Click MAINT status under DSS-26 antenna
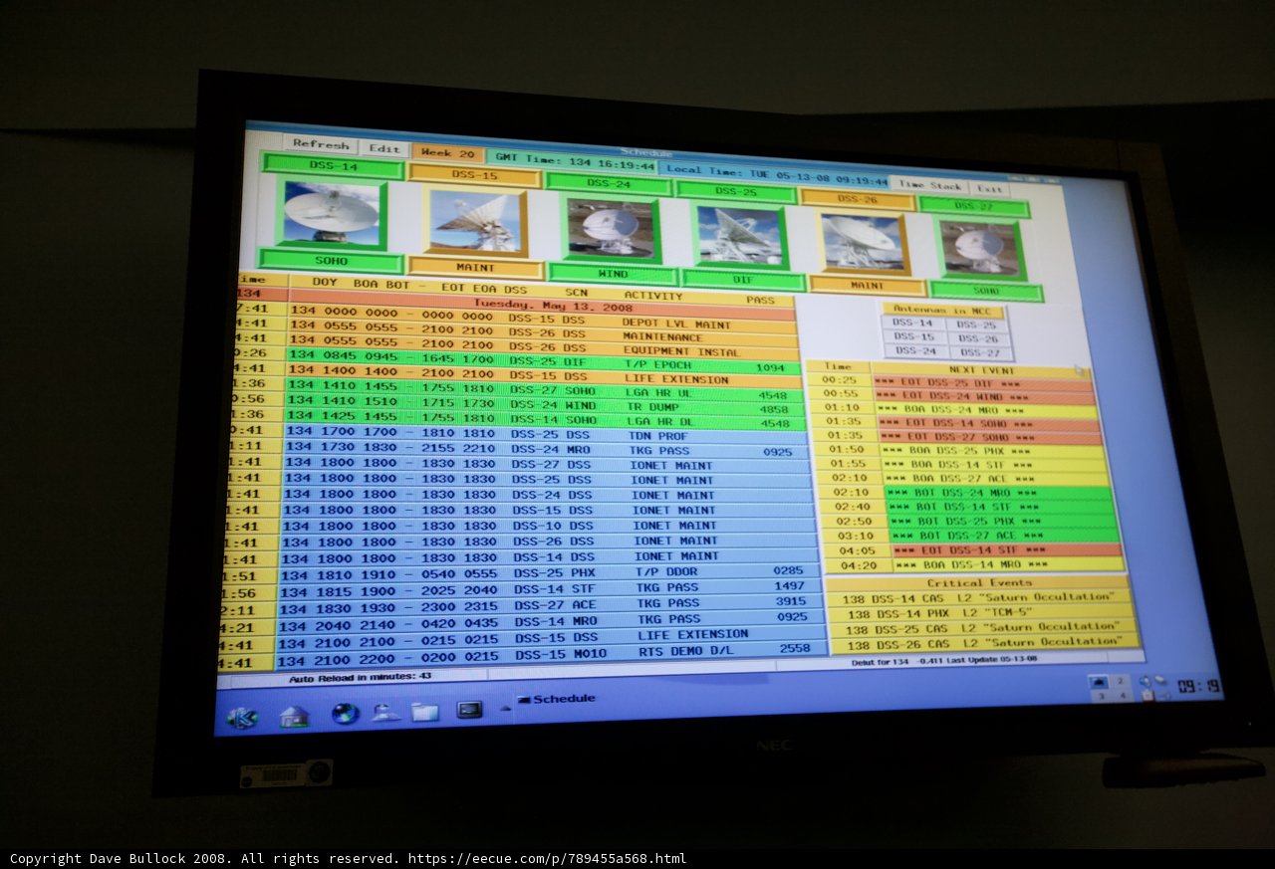The height and width of the screenshot is (869, 1275). (x=866, y=286)
